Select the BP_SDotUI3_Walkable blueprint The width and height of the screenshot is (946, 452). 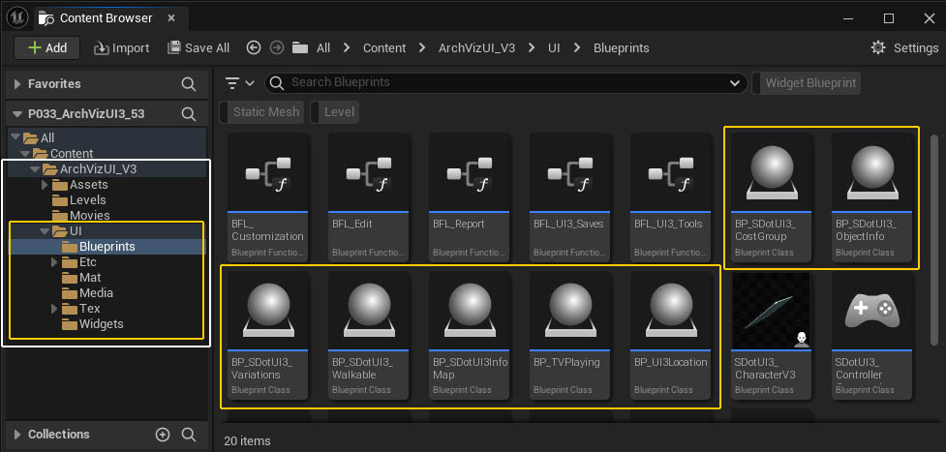coord(369,336)
